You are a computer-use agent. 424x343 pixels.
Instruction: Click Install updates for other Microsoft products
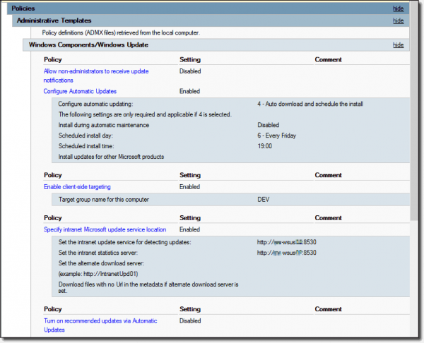[x=111, y=157]
